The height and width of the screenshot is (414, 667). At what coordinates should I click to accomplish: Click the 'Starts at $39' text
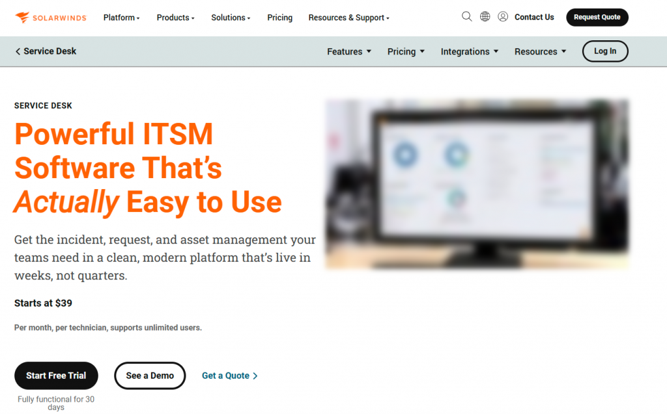[x=43, y=303]
